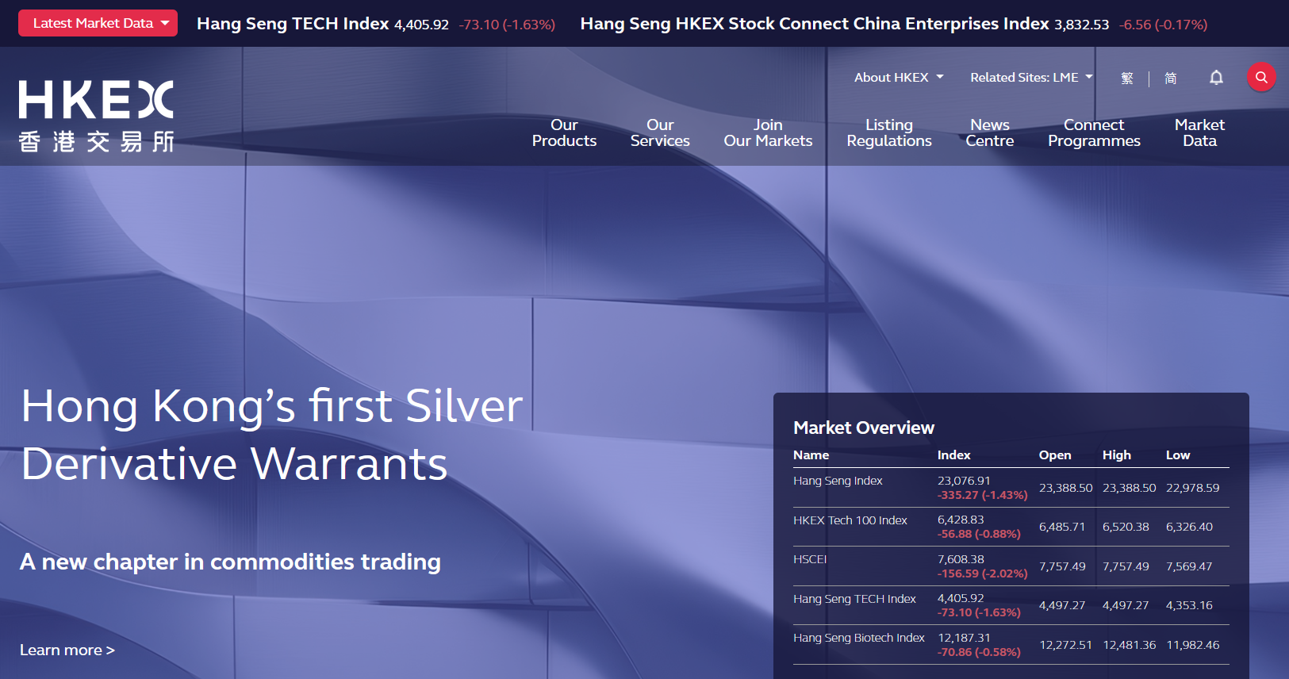Click ticker change -6.56 (-0.17%)

pos(1163,25)
